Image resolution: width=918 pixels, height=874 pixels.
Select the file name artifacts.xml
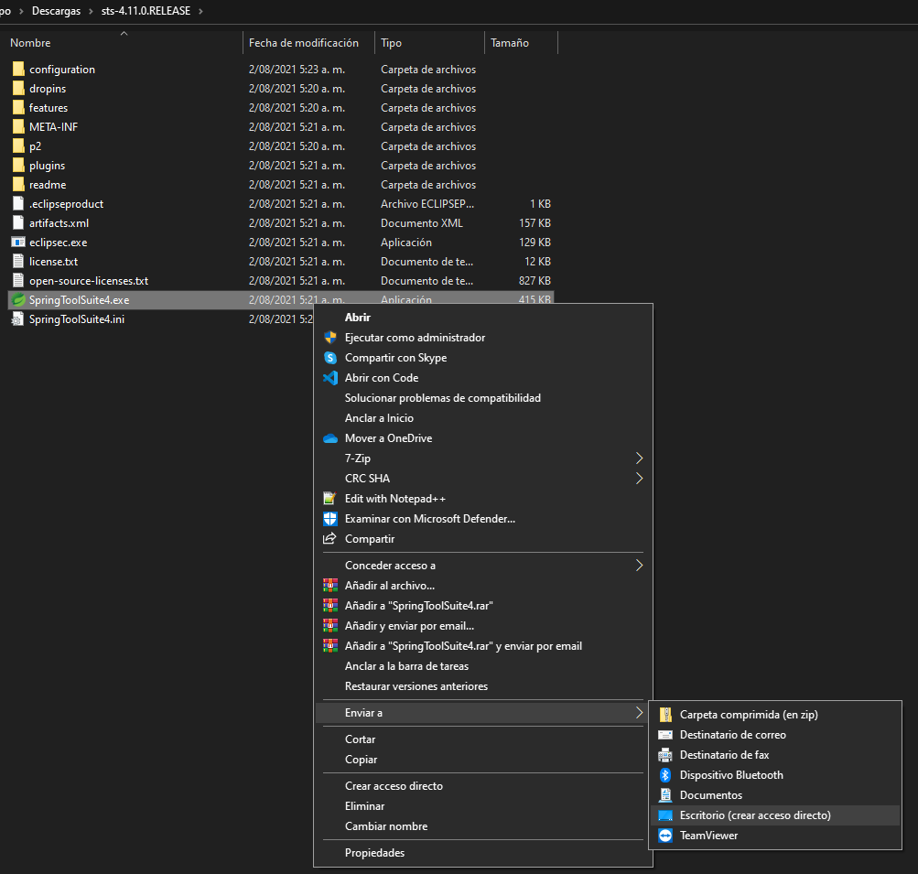[x=59, y=223]
